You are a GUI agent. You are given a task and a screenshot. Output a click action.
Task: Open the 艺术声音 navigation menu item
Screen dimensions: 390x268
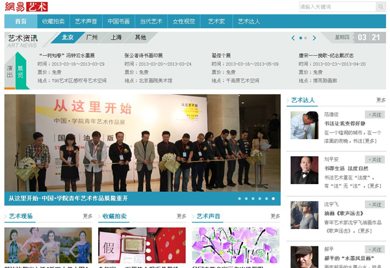[x=86, y=21]
